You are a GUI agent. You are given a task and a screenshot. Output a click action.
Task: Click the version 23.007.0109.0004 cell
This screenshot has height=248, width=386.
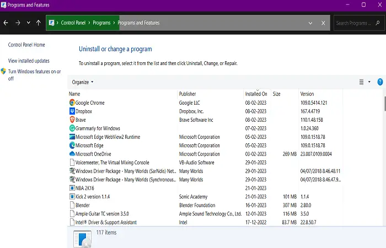[x=316, y=154]
